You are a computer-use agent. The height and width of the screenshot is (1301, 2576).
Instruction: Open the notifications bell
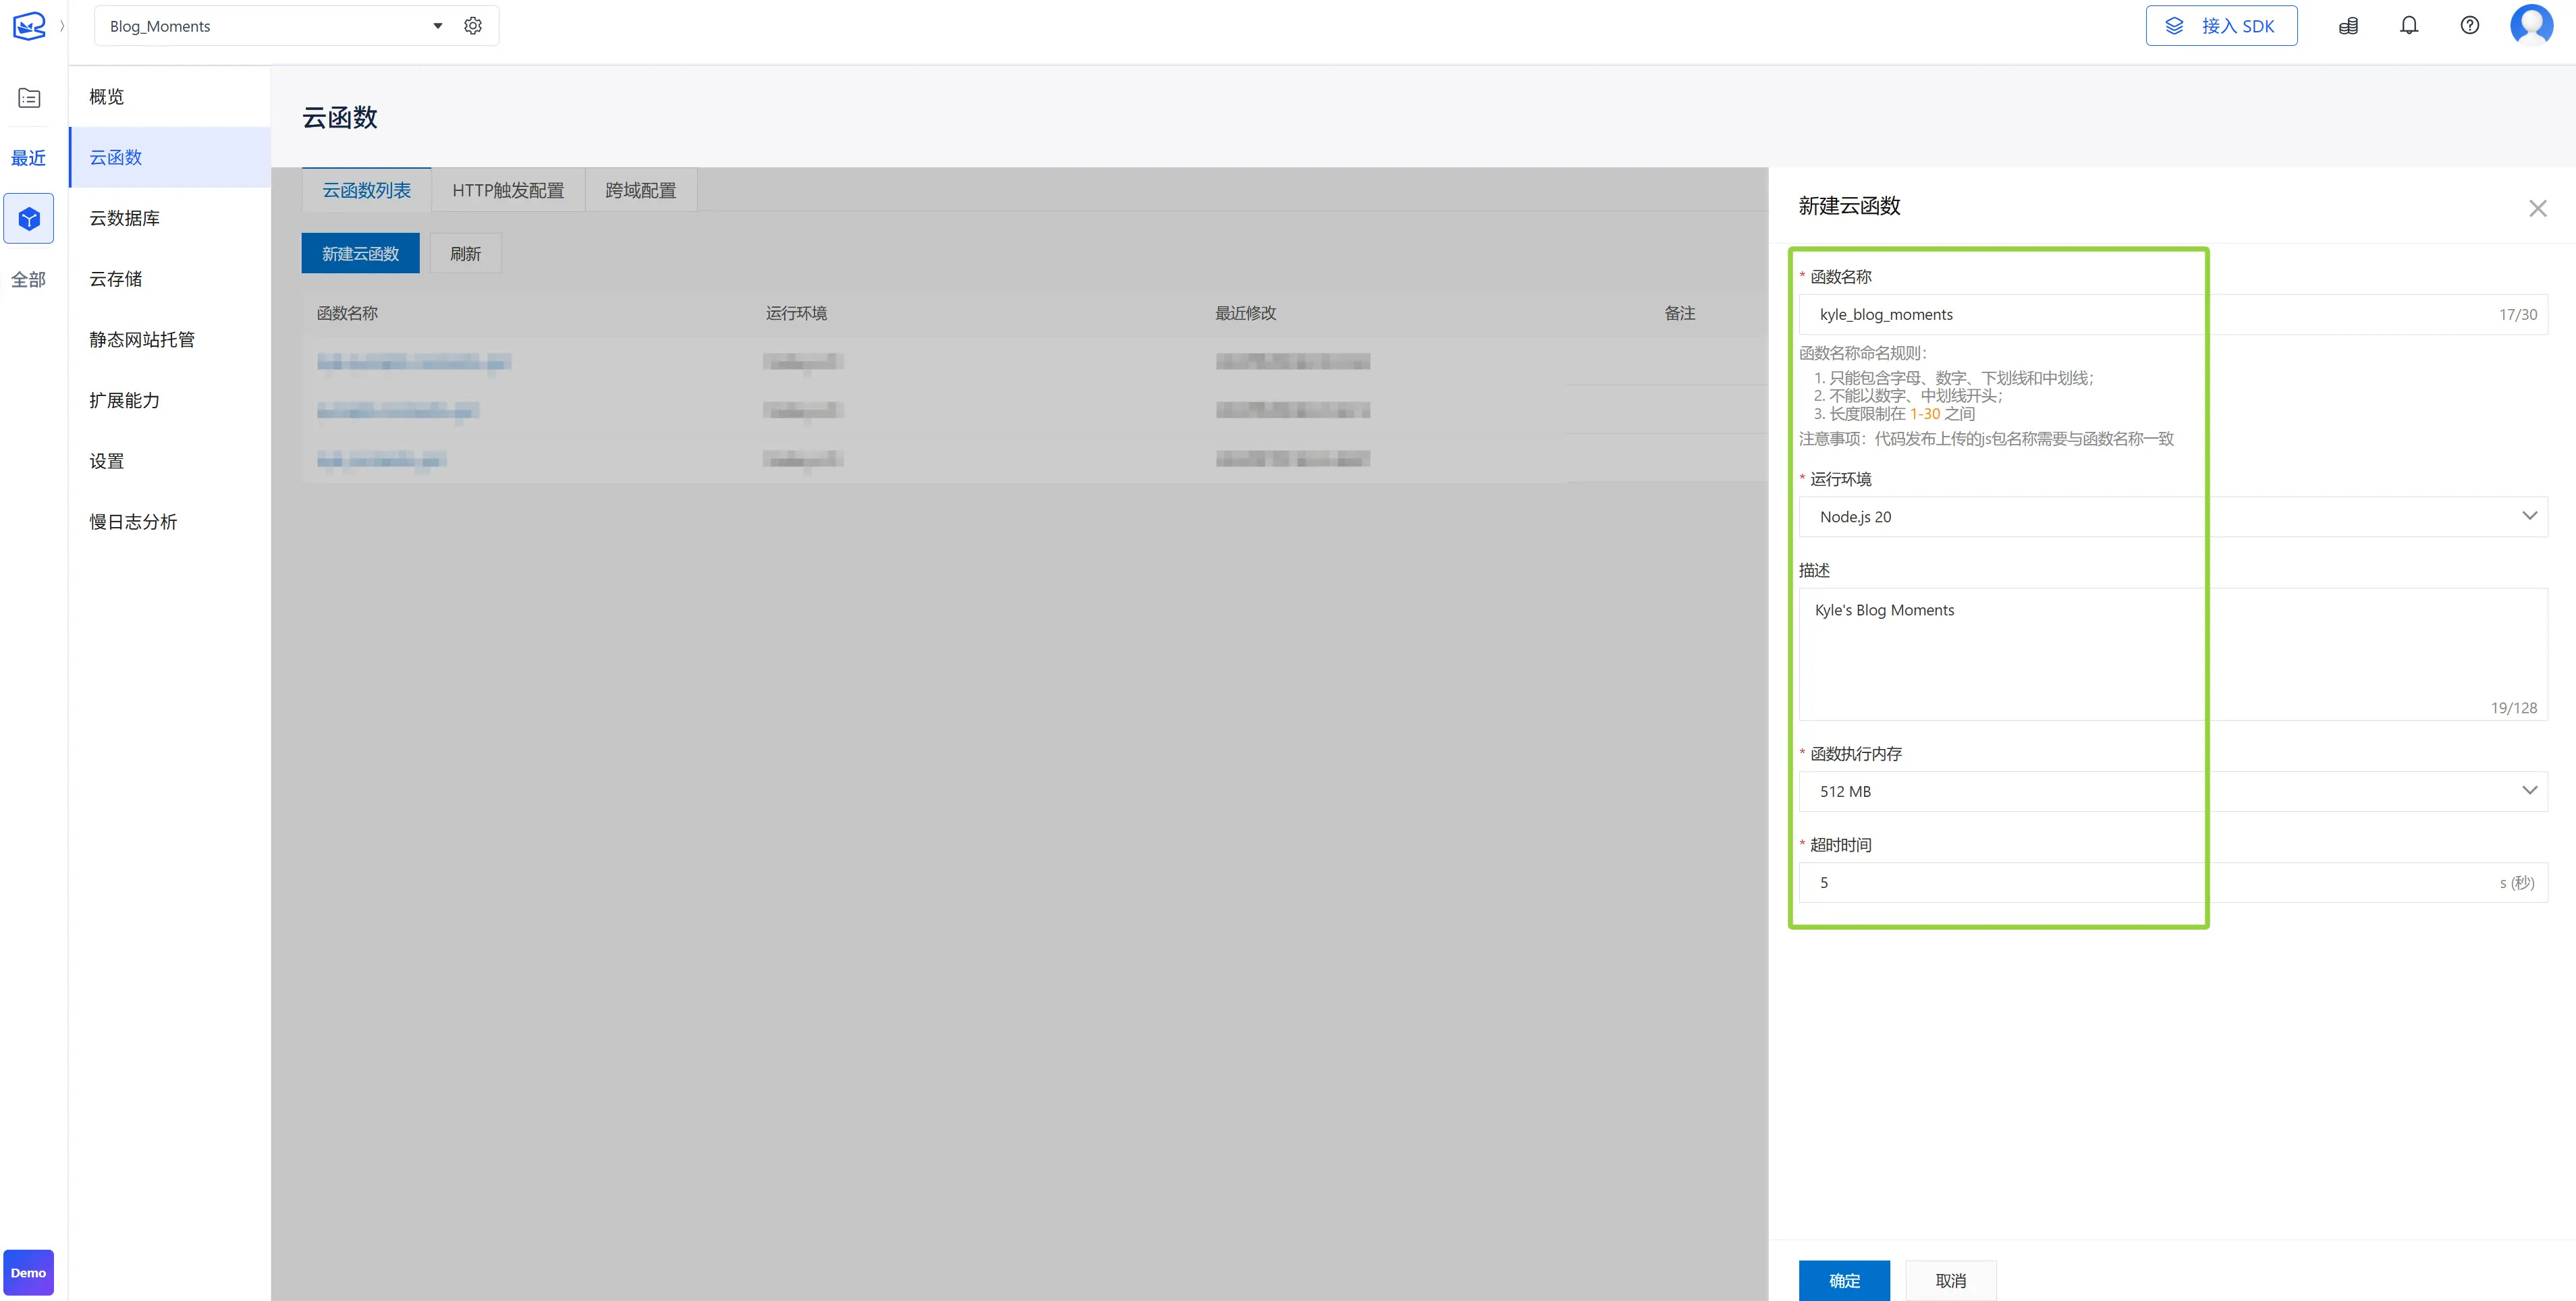pyautogui.click(x=2409, y=26)
